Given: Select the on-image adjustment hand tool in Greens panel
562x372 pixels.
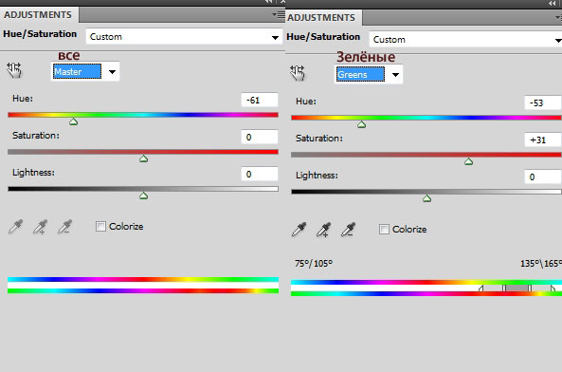Looking at the screenshot, I should [x=298, y=73].
